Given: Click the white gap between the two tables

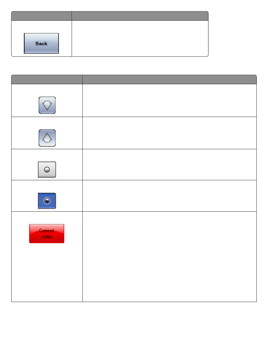Looking at the screenshot, I should pyautogui.click(x=134, y=66).
